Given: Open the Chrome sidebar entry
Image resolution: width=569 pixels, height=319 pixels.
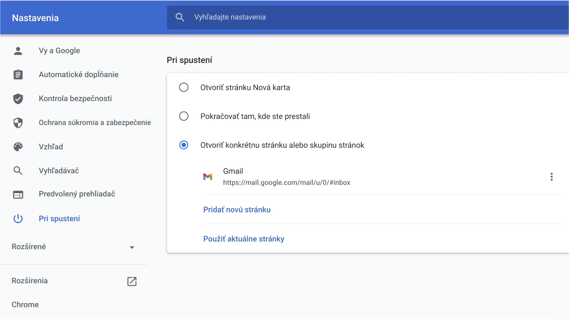Looking at the screenshot, I should [x=25, y=304].
